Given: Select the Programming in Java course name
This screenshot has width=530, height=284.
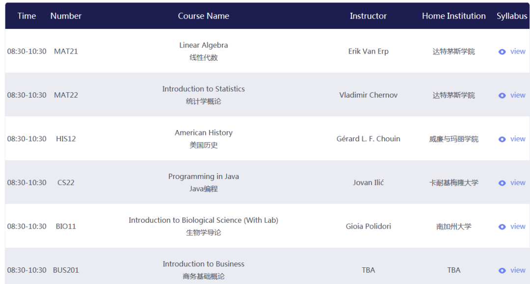Looking at the screenshot, I should tap(204, 177).
